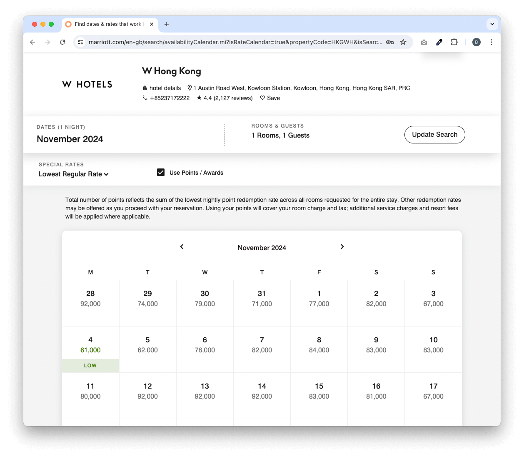
Task: Open site information icon in address bar
Action: point(81,42)
